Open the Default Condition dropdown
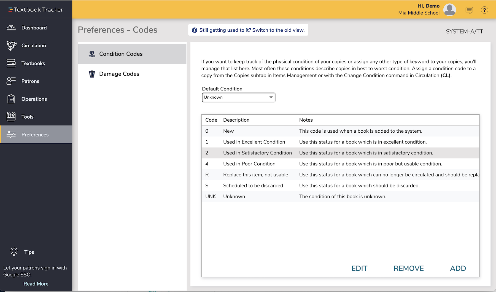This screenshot has height=292, width=496. tap(239, 97)
